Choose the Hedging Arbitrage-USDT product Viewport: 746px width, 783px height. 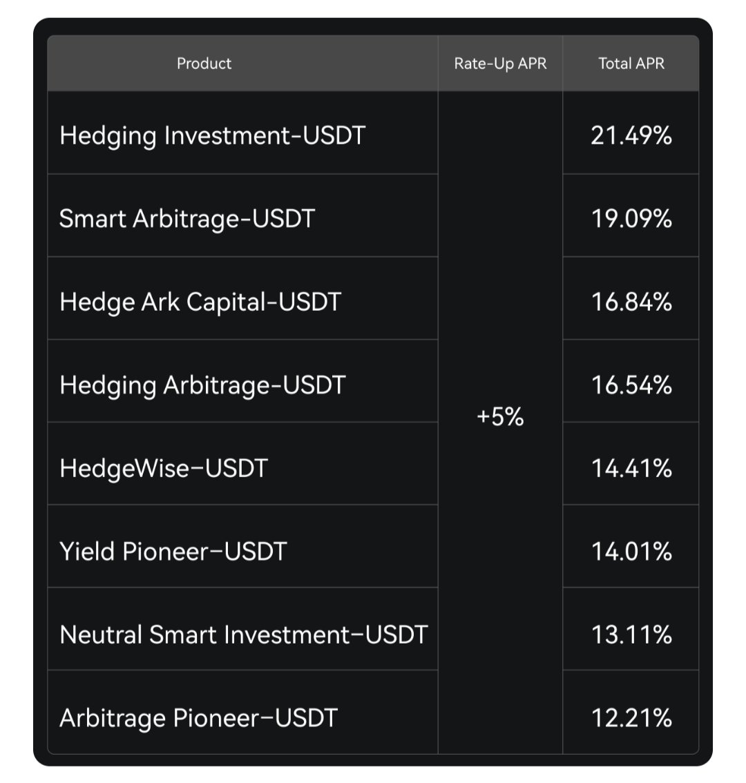[x=202, y=385]
